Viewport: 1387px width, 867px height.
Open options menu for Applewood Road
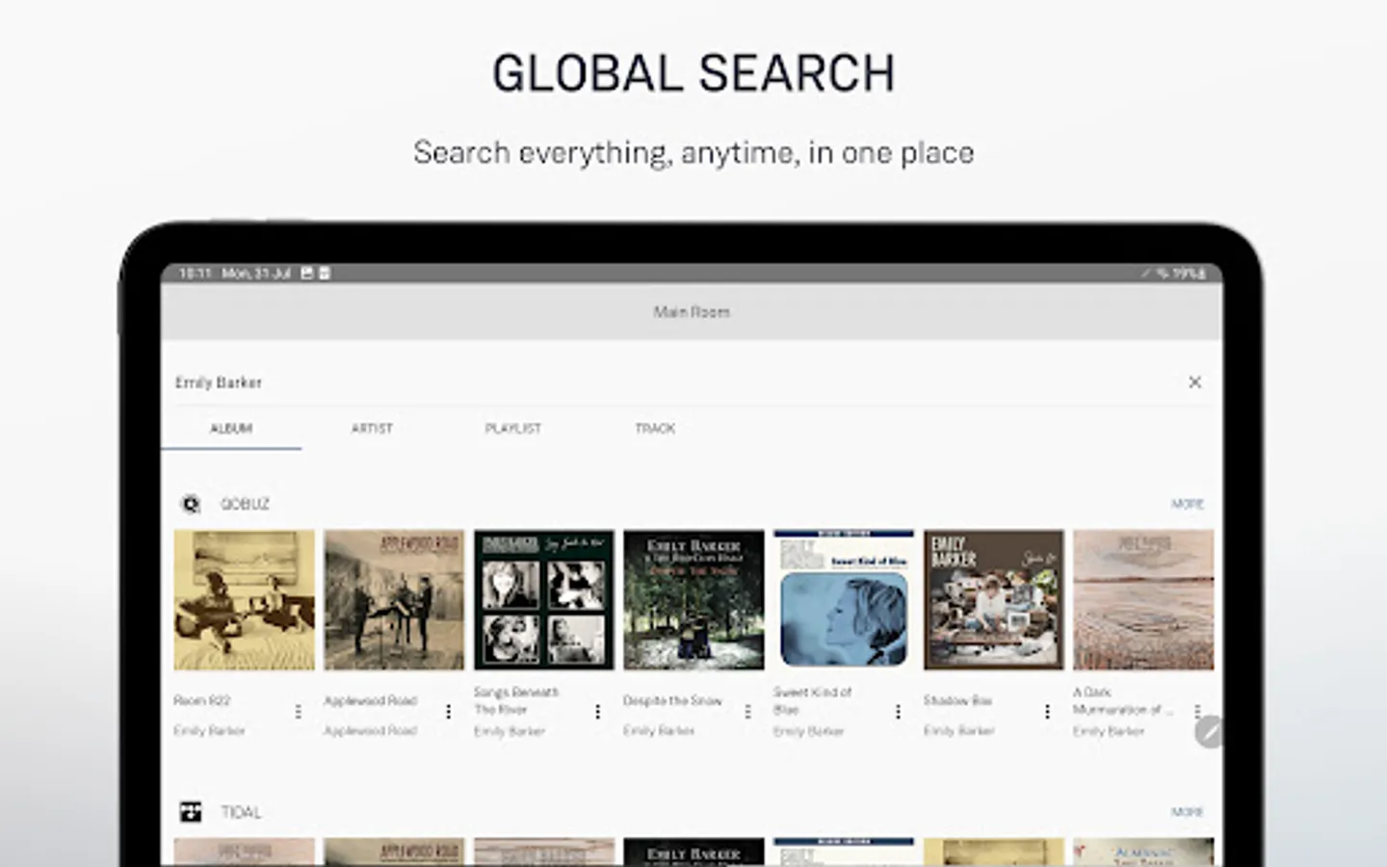[448, 711]
